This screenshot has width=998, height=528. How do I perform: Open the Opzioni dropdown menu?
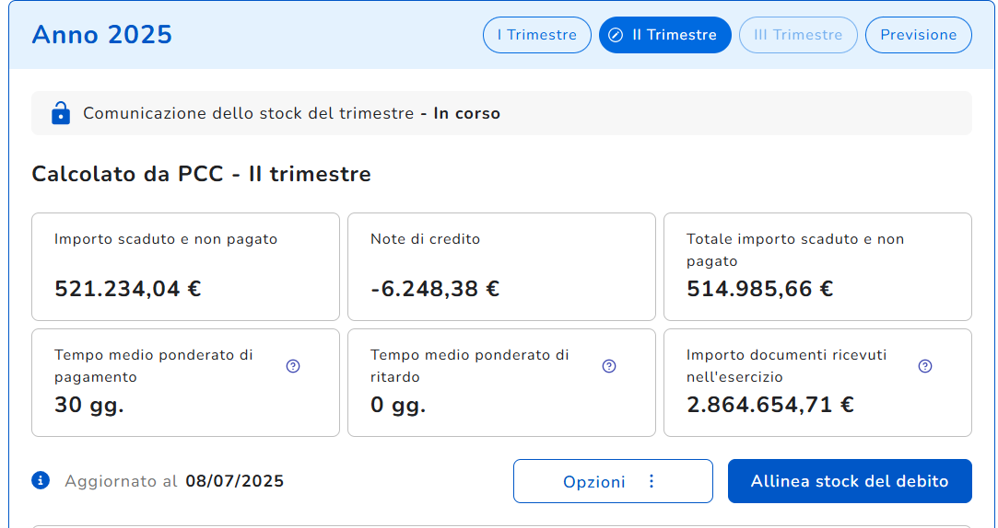[613, 481]
